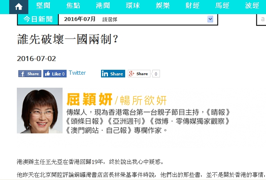Share article via Facebook Share button
This screenshot has height=180, width=266.
30,74
